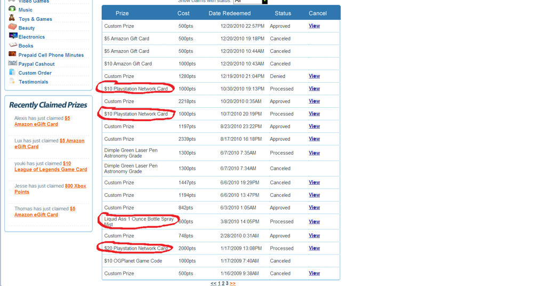
Task: Click the Toys & Games teddy bear icon
Action: 12,18
